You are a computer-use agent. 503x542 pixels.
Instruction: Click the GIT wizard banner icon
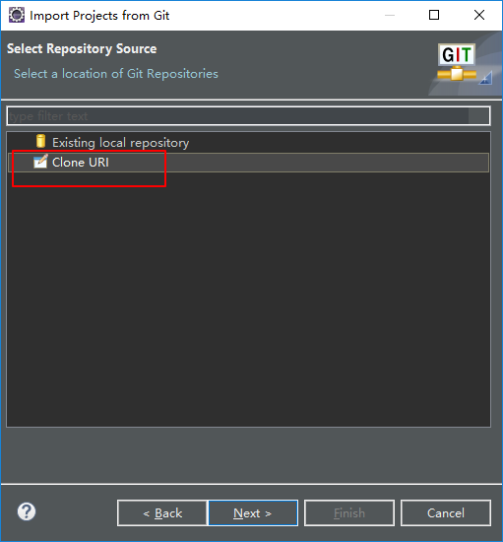pos(457,62)
